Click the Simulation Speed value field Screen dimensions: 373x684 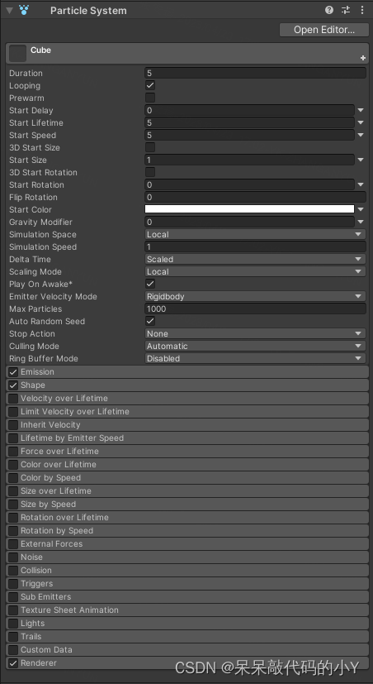tap(255, 247)
